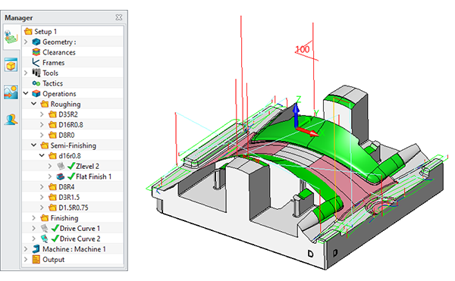Screen dimensions: 455x281
Task: Open the CAM plan manager sidebar tab
Action: tap(11, 37)
